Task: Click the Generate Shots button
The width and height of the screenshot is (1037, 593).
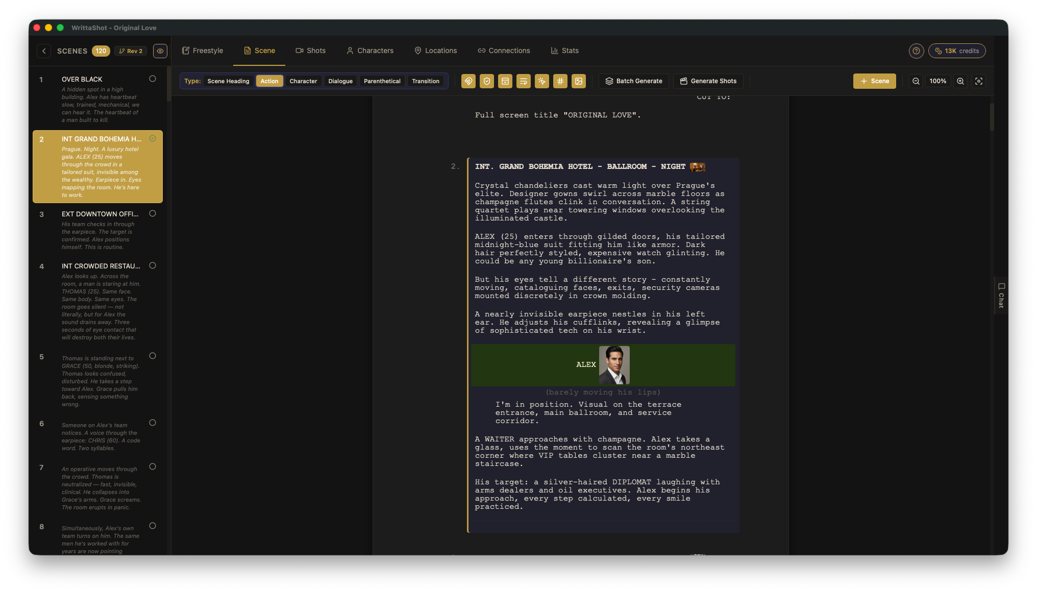Action: coord(708,81)
